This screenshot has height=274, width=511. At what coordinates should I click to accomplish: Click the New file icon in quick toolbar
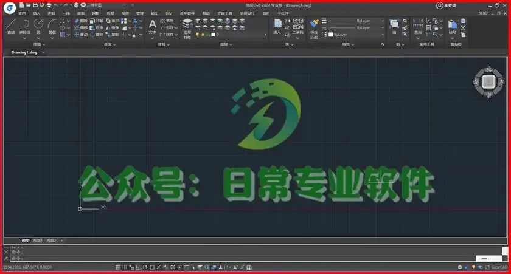pyautogui.click(x=21, y=5)
